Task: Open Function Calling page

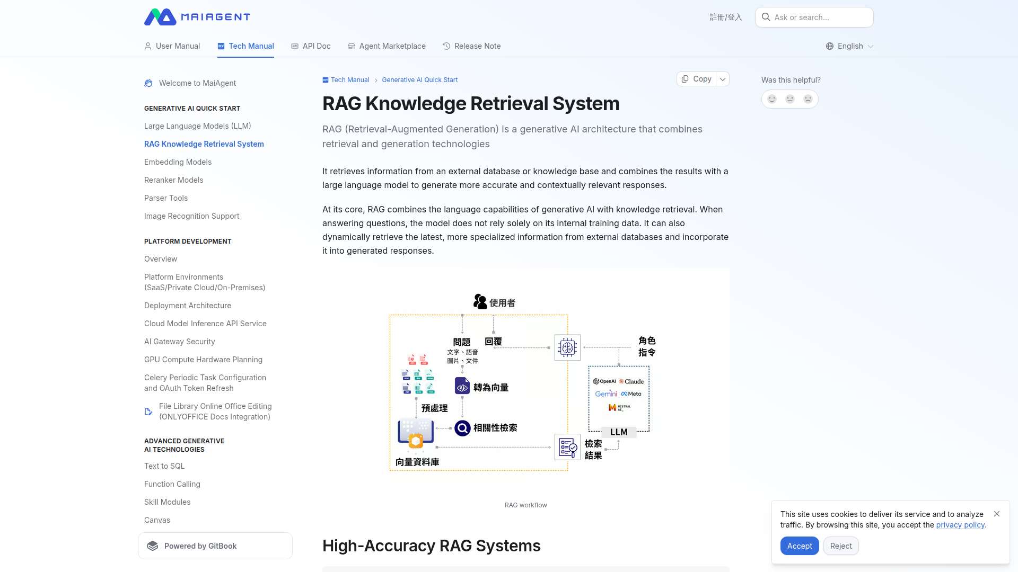Action: click(x=172, y=484)
